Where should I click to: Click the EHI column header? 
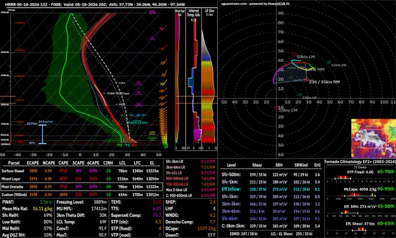point(317,165)
